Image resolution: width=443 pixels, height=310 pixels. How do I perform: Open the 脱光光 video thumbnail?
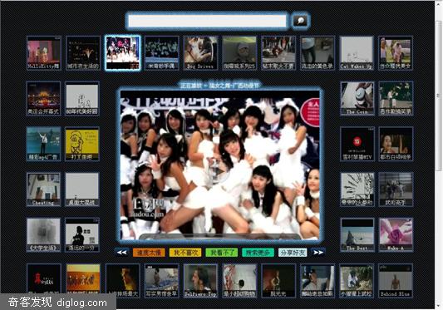pyautogui.click(x=278, y=281)
